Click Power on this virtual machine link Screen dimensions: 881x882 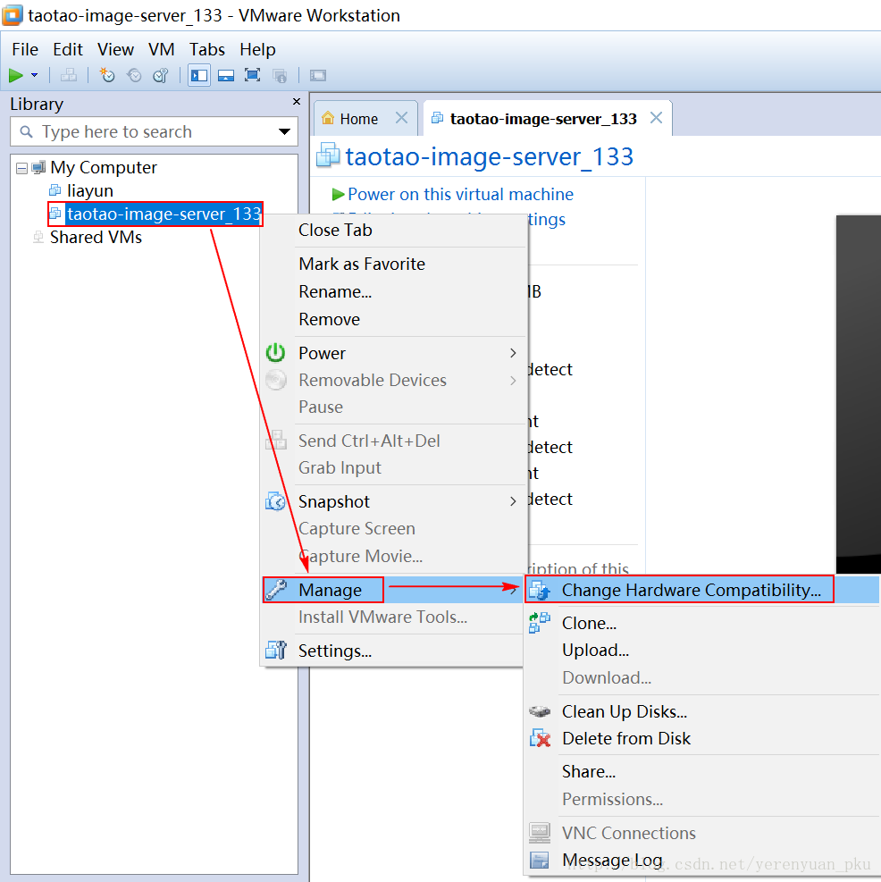click(x=460, y=194)
